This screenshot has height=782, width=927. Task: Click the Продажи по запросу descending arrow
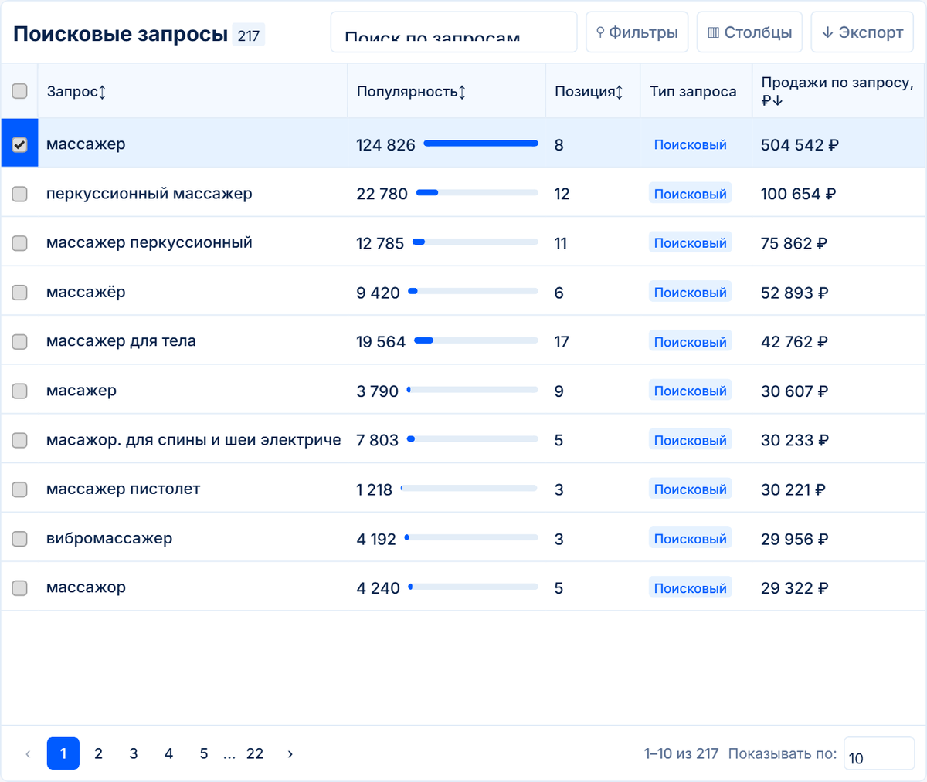(777, 100)
